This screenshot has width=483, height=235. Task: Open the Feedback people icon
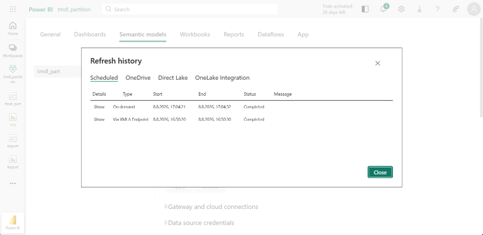tap(456, 9)
